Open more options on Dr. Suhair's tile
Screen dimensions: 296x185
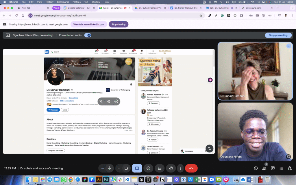(288, 46)
